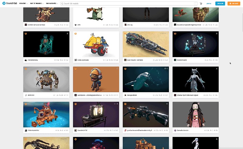Expand the Buy 3D Models menu

click(37, 3)
